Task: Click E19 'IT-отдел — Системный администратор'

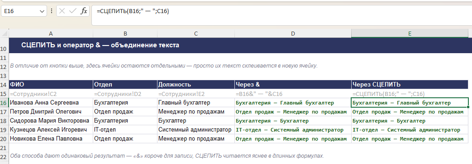Action: tap(410, 130)
